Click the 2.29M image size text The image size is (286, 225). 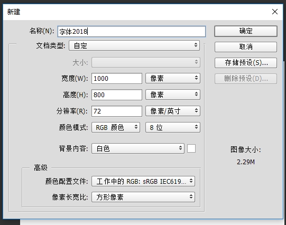coord(246,162)
